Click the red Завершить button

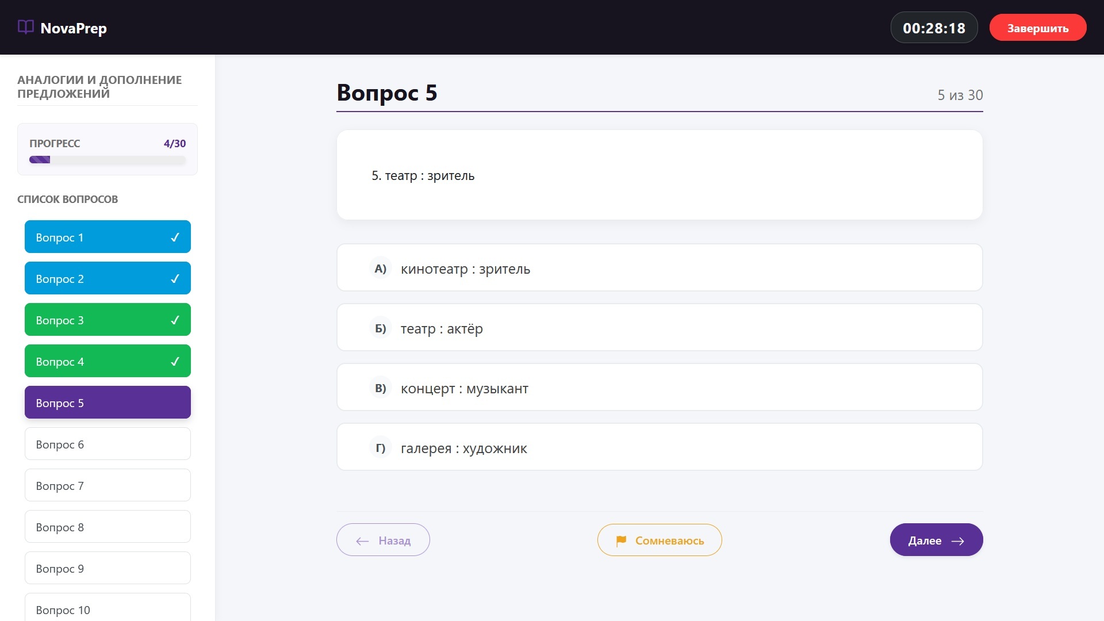coord(1037,27)
